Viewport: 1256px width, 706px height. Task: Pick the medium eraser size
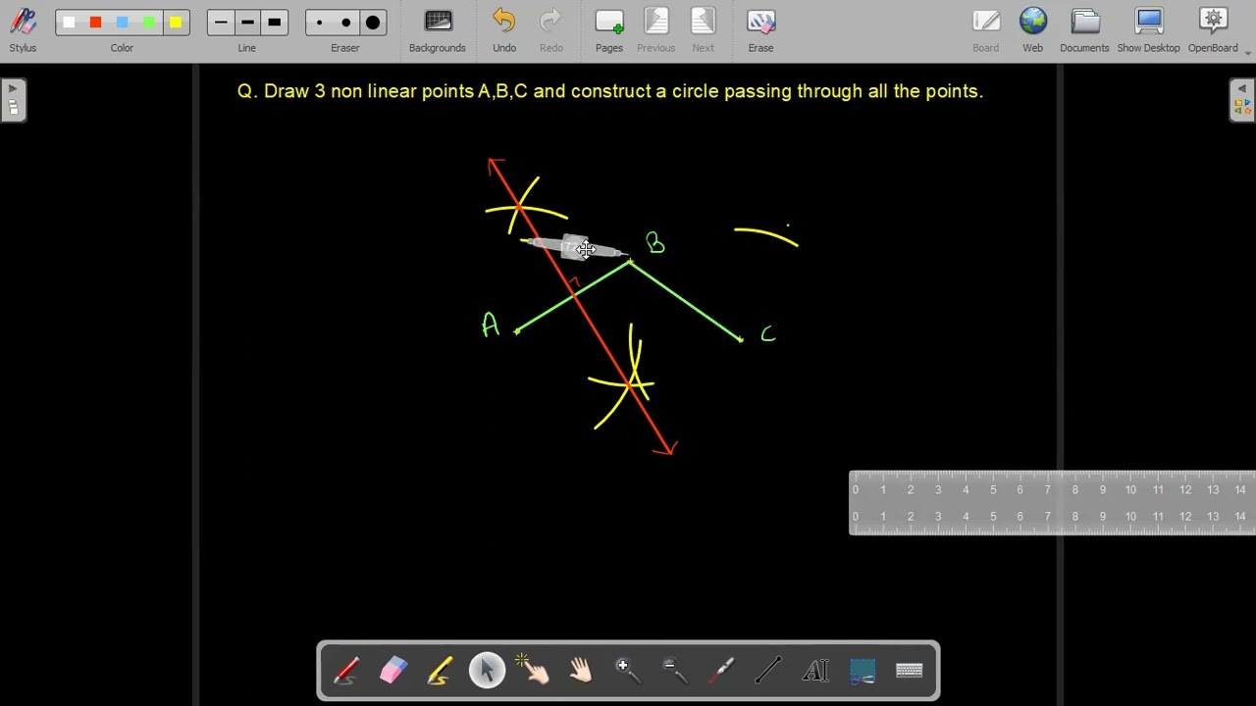tap(345, 23)
